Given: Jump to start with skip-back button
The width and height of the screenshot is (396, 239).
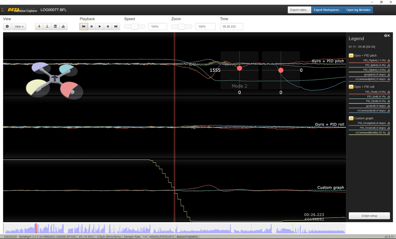Looking at the screenshot, I should click(84, 26).
